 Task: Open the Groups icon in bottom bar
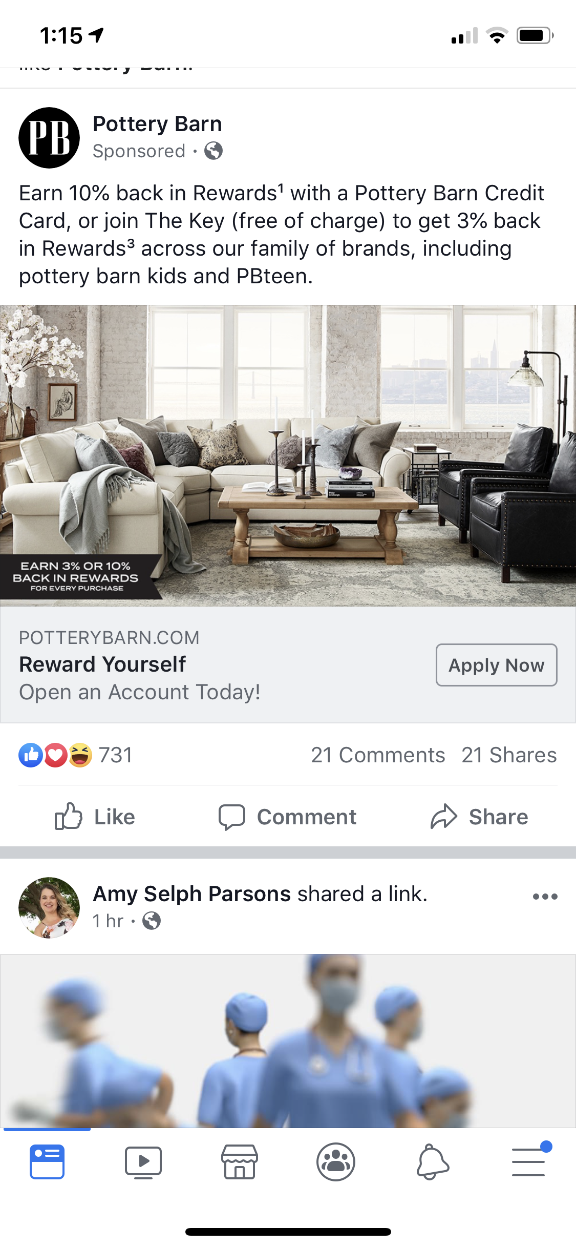point(336,1161)
